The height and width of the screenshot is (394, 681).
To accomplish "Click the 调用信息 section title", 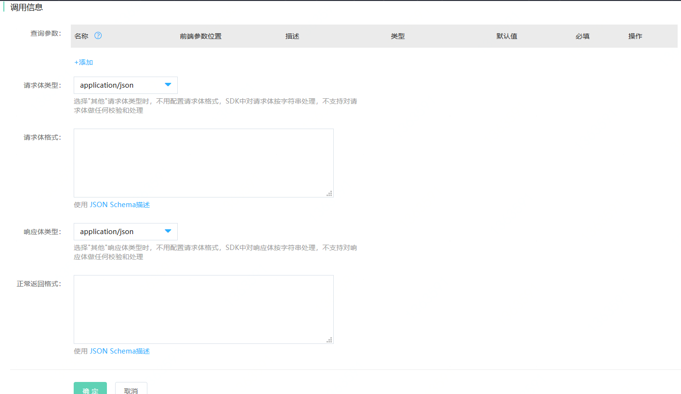I will (26, 7).
